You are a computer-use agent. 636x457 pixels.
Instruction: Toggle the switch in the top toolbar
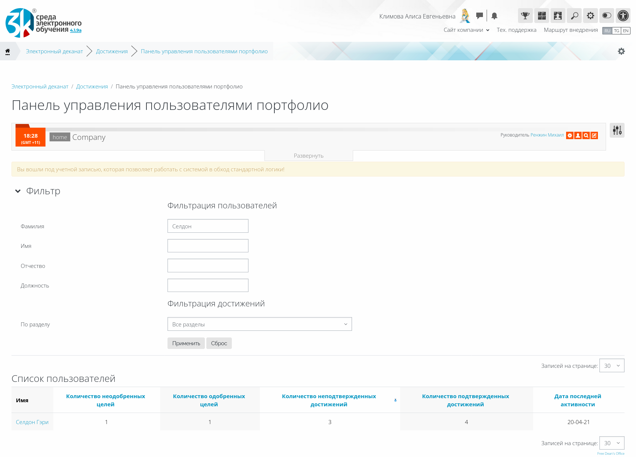coord(607,16)
